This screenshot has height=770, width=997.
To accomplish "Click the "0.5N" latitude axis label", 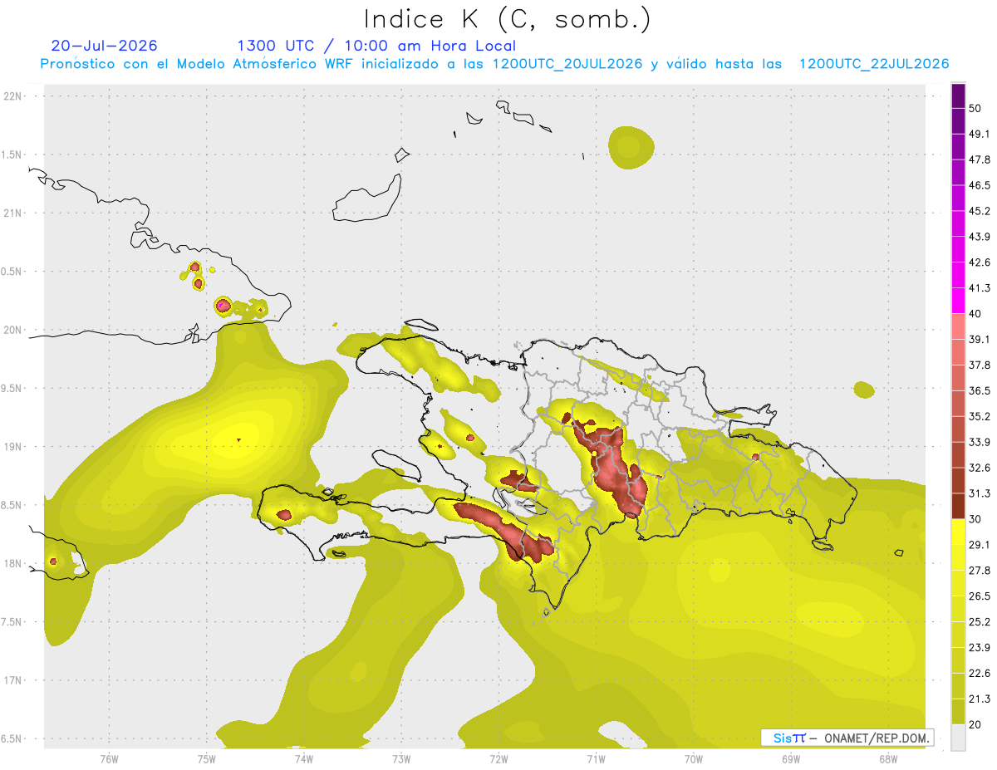I will [x=12, y=272].
